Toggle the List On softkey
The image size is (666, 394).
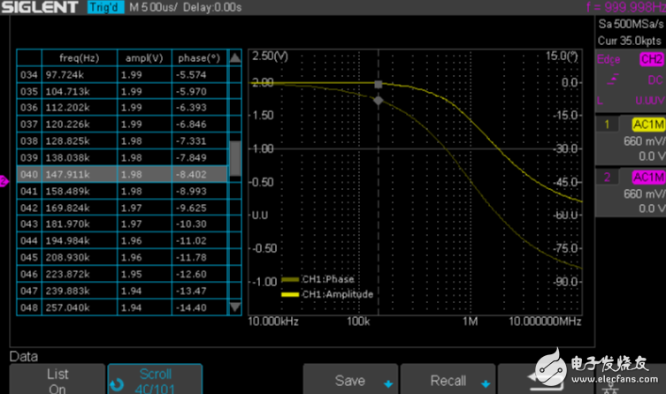[57, 381]
